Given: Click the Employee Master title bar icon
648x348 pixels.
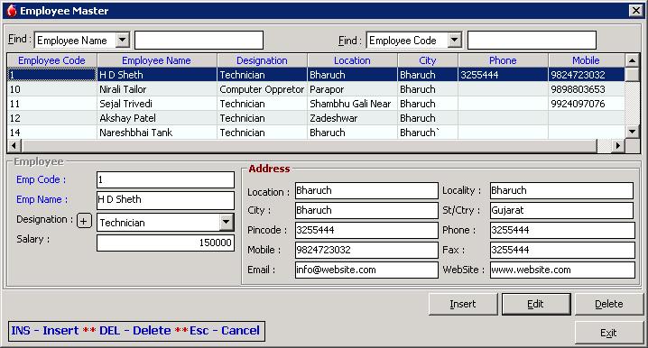Looking at the screenshot, I should pos(12,11).
